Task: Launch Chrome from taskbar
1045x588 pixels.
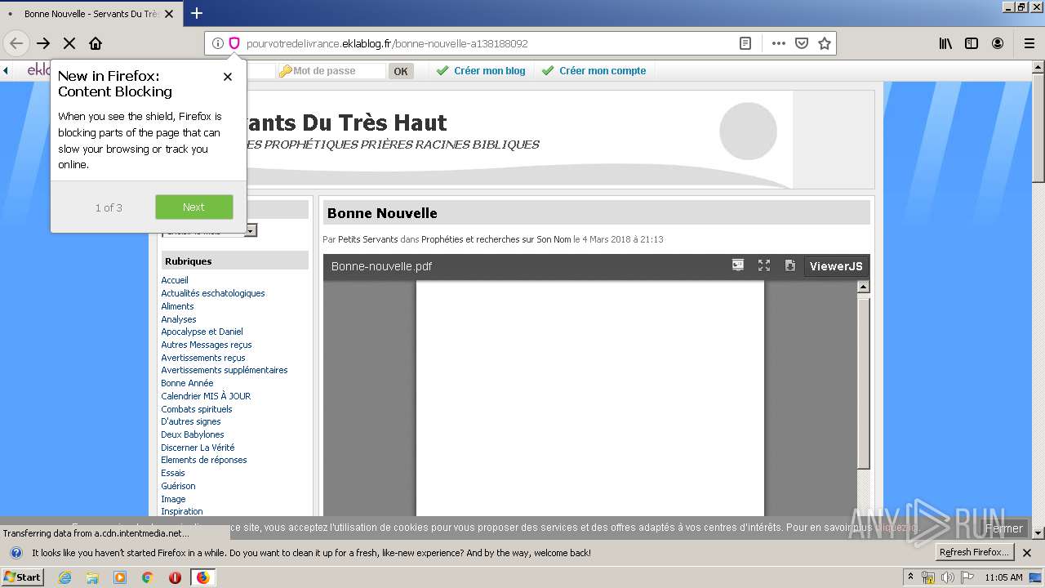Action: pyautogui.click(x=147, y=577)
